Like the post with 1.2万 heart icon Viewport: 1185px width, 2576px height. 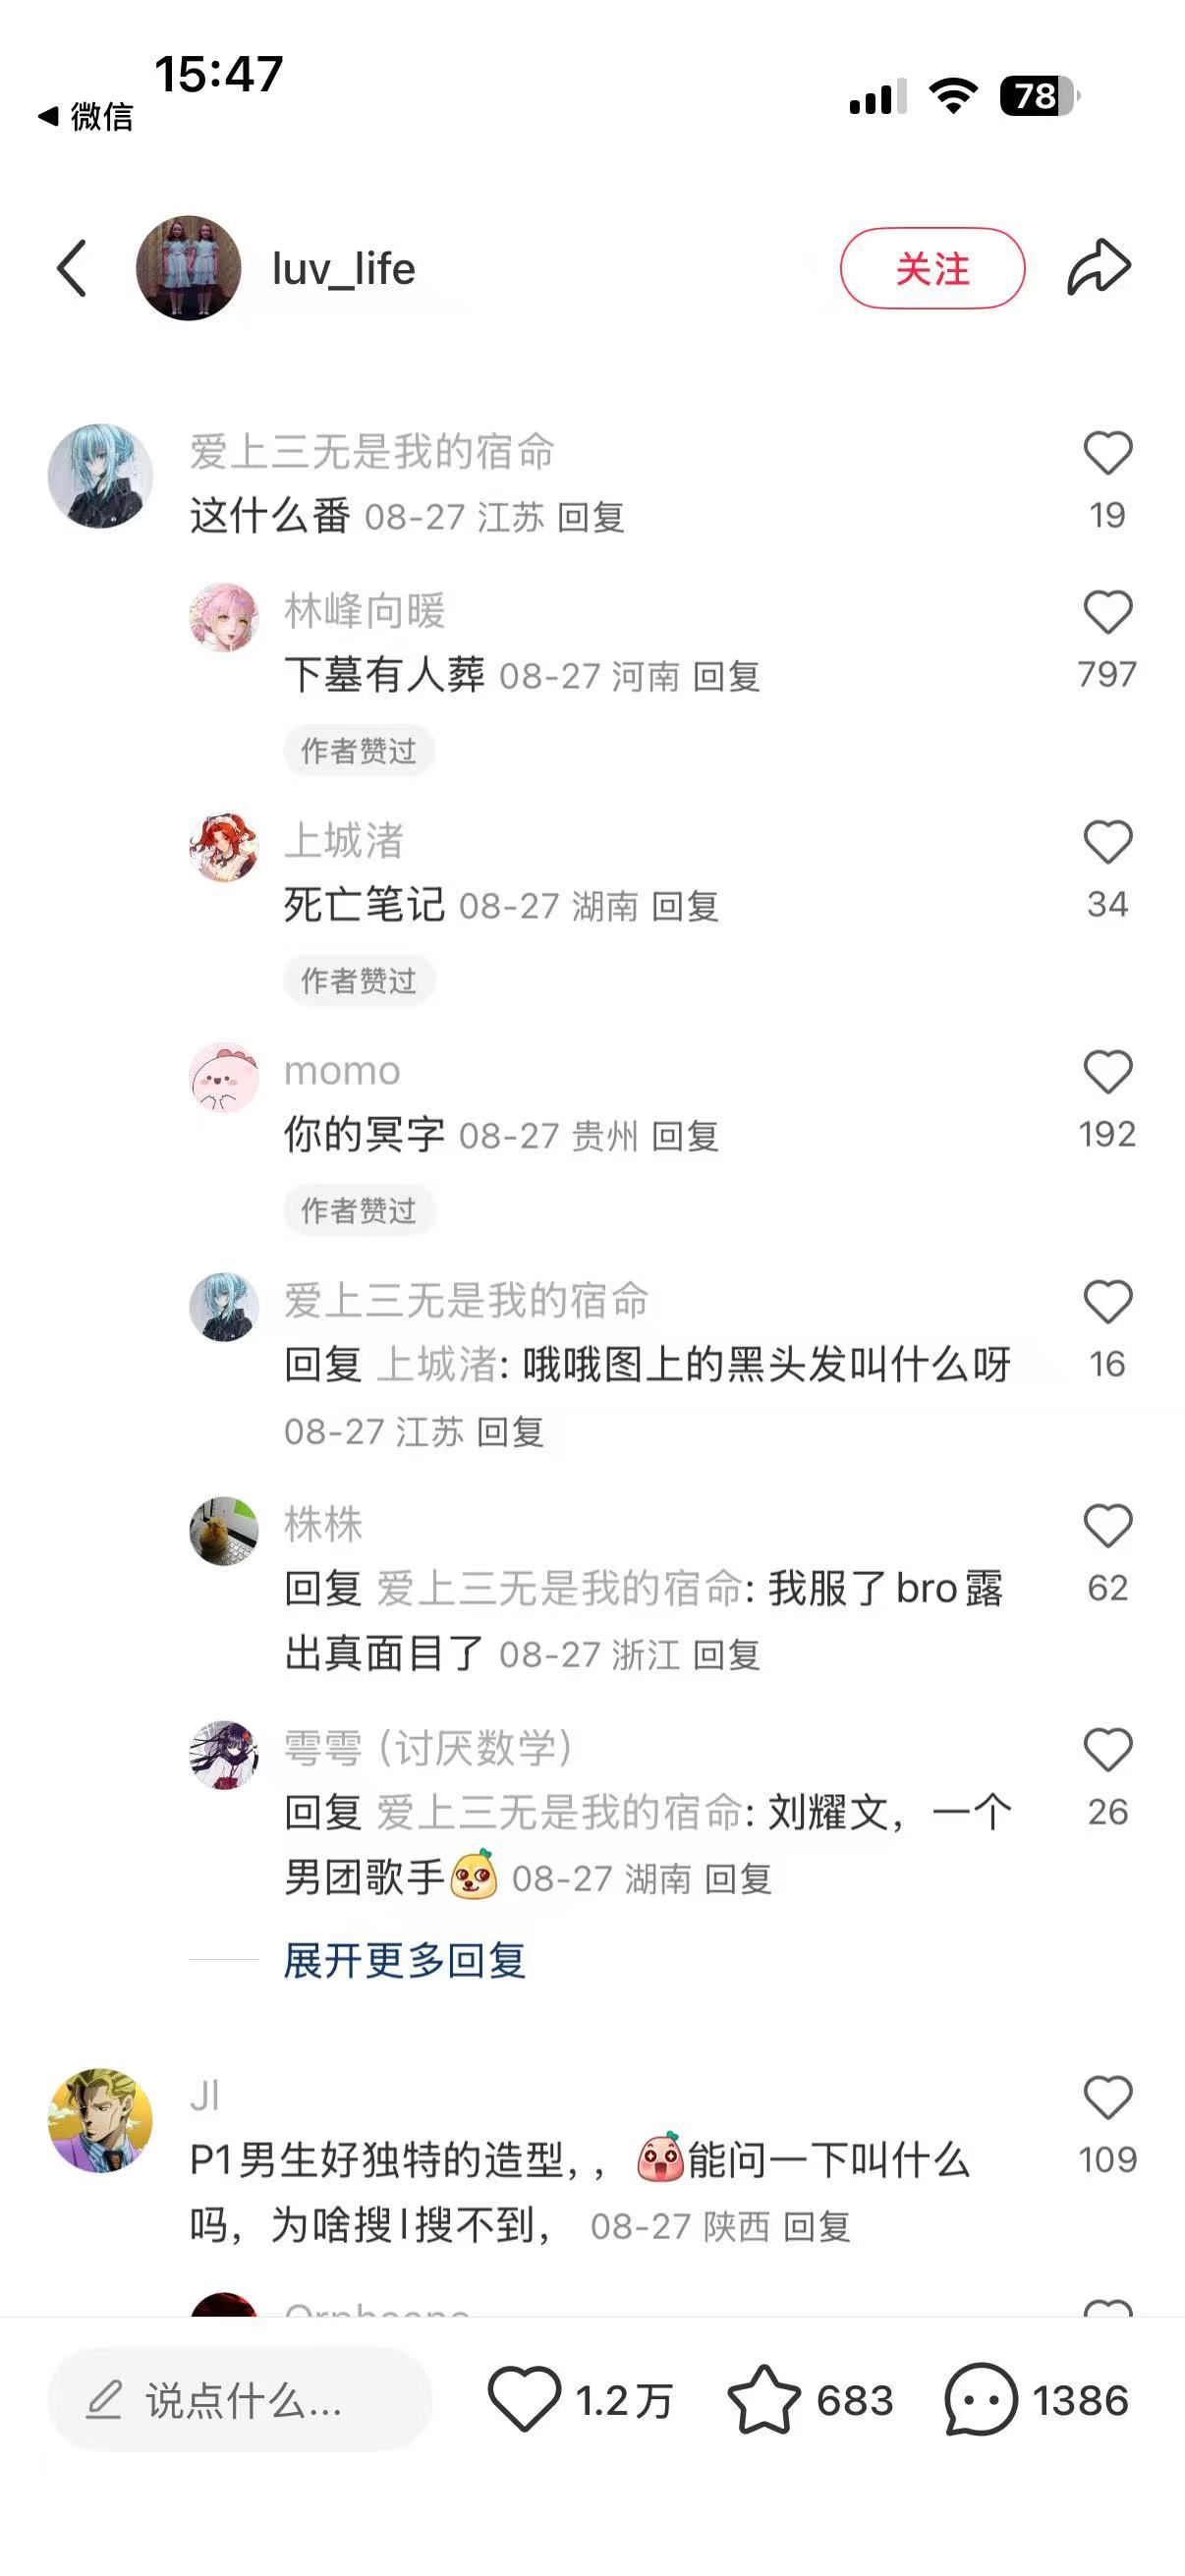[x=524, y=2399]
